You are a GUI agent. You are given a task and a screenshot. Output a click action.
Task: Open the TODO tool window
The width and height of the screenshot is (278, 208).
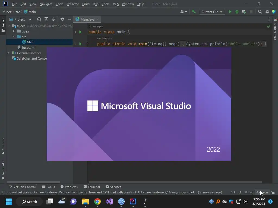tap(48, 187)
